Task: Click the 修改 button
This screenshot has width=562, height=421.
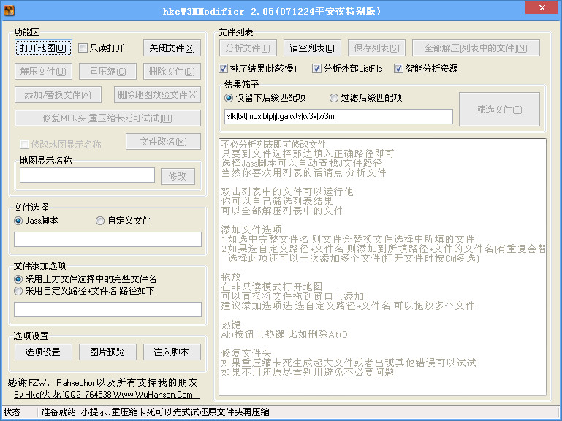Action: (x=178, y=176)
